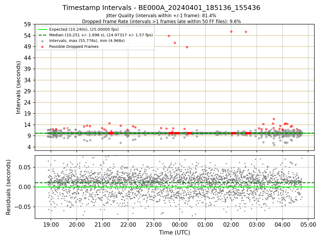This screenshot has height=242, width=323.
Task: Click the 'Time (UTC)' x-axis label
Action: click(174, 232)
